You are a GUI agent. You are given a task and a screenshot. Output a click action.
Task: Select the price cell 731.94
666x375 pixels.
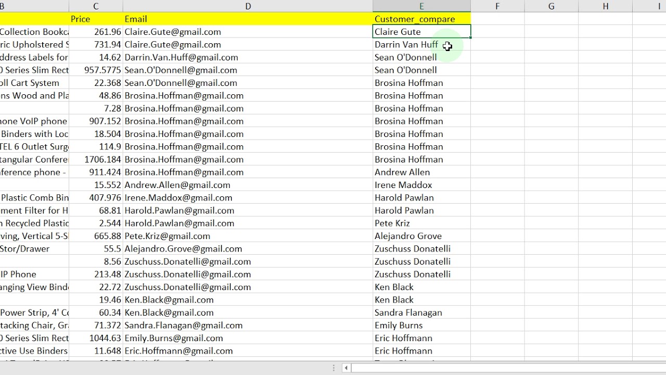click(x=96, y=45)
